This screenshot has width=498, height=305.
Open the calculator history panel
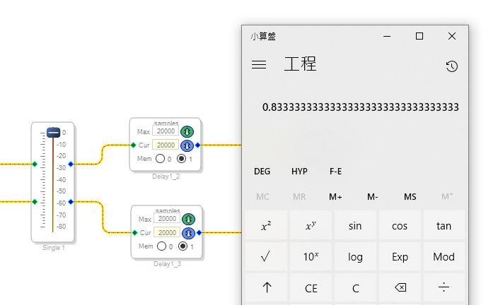(451, 66)
